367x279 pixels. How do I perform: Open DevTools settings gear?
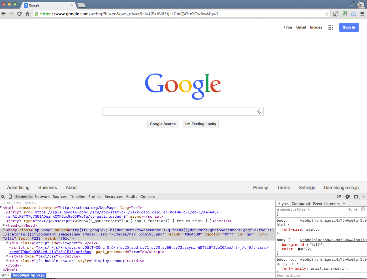coord(348,197)
